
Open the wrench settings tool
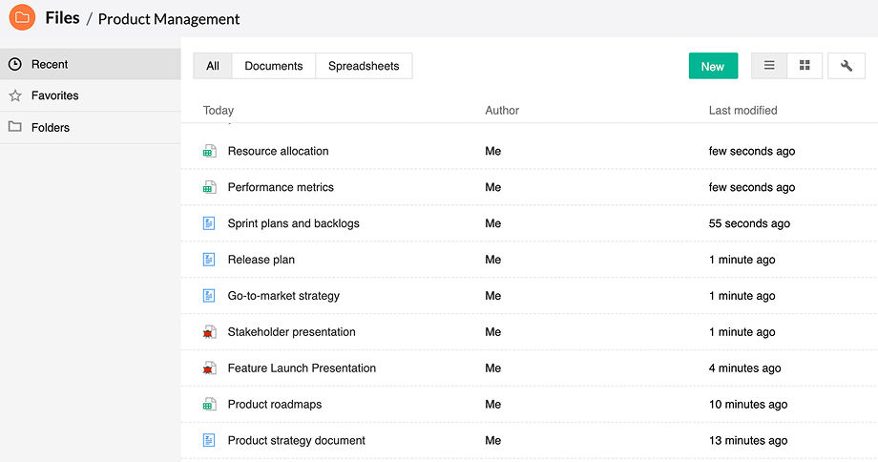click(847, 66)
